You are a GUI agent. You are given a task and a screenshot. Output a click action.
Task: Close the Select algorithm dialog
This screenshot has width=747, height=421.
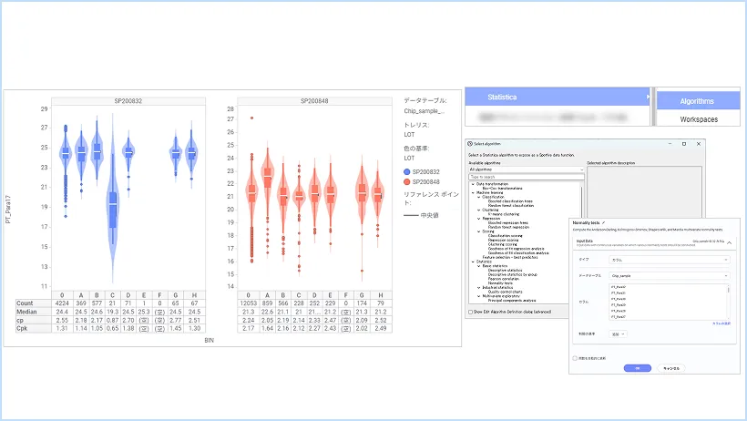coord(699,143)
